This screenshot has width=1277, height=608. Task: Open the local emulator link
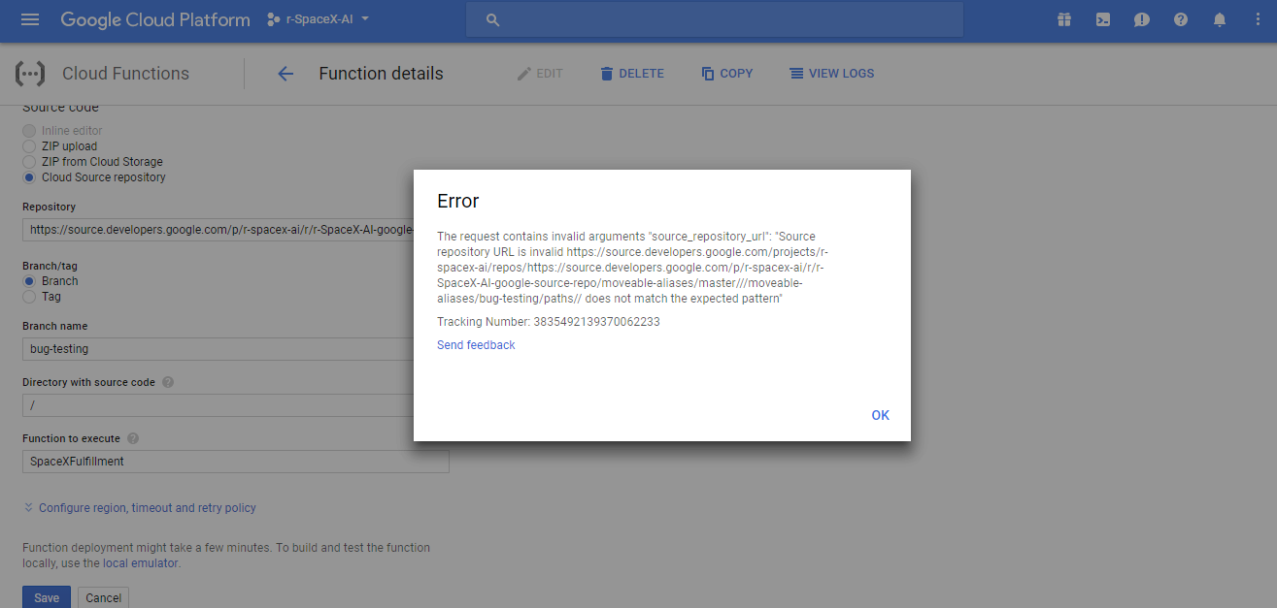(141, 563)
